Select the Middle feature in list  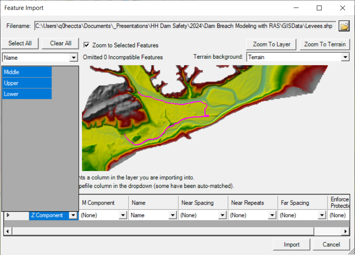click(27, 72)
